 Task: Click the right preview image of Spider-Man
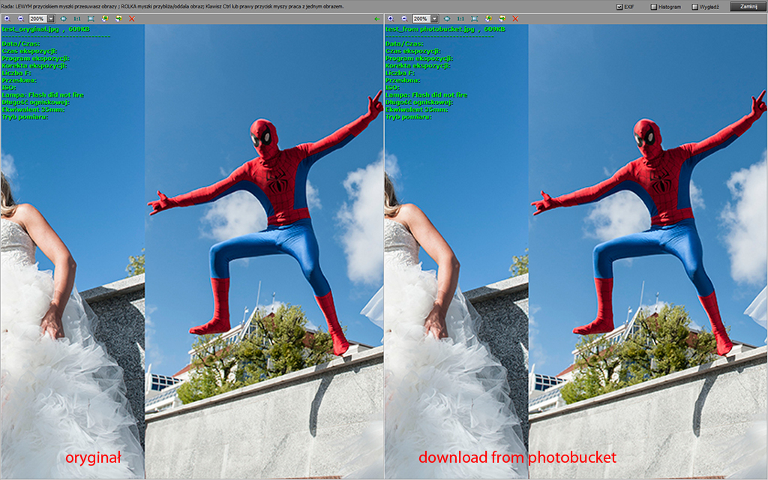click(x=648, y=251)
